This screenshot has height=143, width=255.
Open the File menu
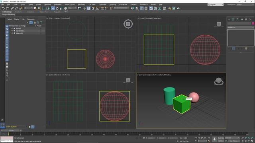pyautogui.click(x=2, y=4)
